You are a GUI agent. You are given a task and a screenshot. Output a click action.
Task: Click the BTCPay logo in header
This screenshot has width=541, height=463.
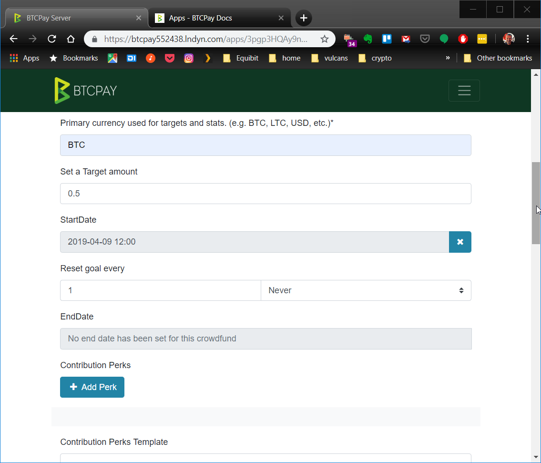coord(86,91)
